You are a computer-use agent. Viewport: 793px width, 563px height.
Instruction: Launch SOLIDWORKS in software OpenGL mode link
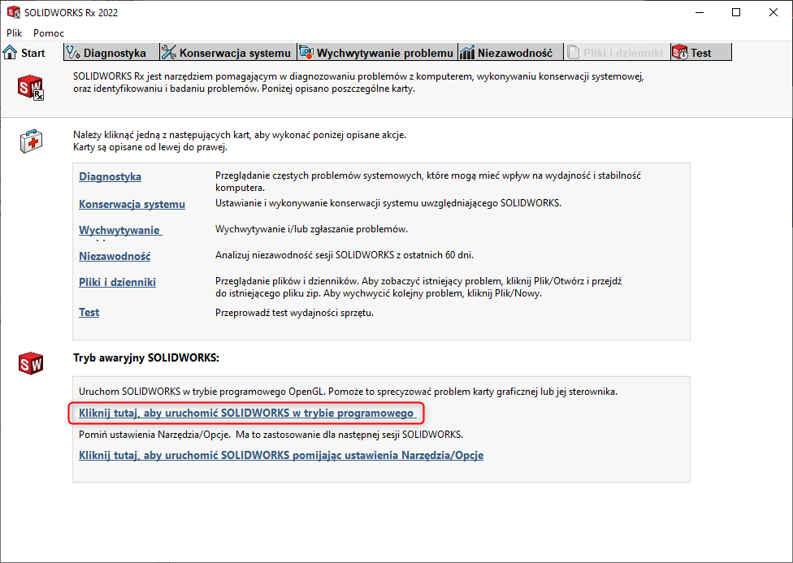click(247, 414)
